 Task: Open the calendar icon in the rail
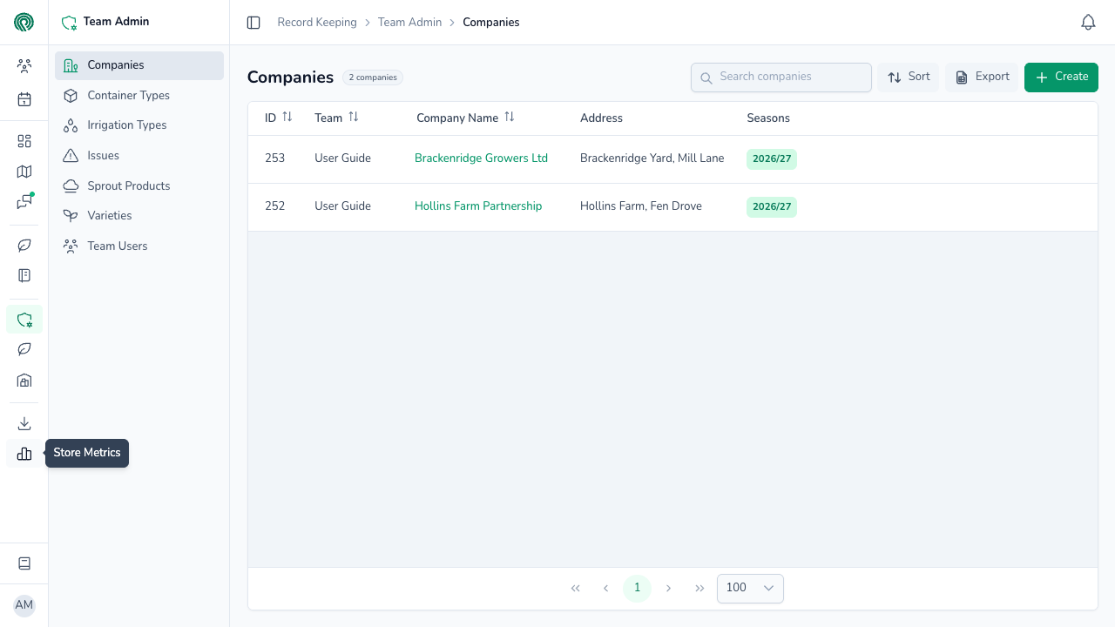point(24,99)
